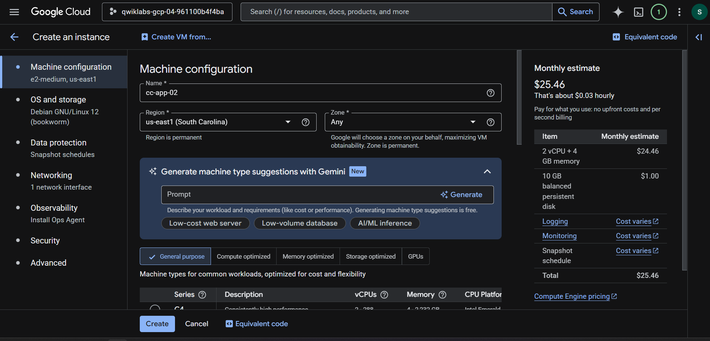Open the Compute Engine pricing link
This screenshot has width=710, height=341.
[x=576, y=296]
